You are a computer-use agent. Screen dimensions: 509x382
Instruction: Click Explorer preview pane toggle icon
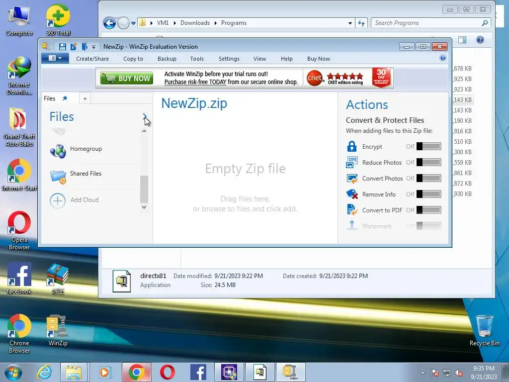pos(462,40)
